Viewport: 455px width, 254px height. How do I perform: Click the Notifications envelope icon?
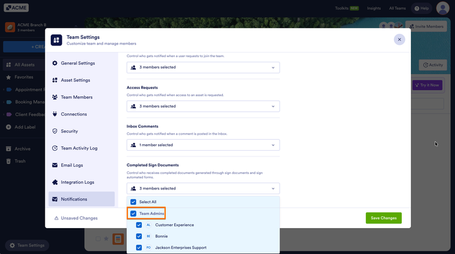click(x=55, y=199)
